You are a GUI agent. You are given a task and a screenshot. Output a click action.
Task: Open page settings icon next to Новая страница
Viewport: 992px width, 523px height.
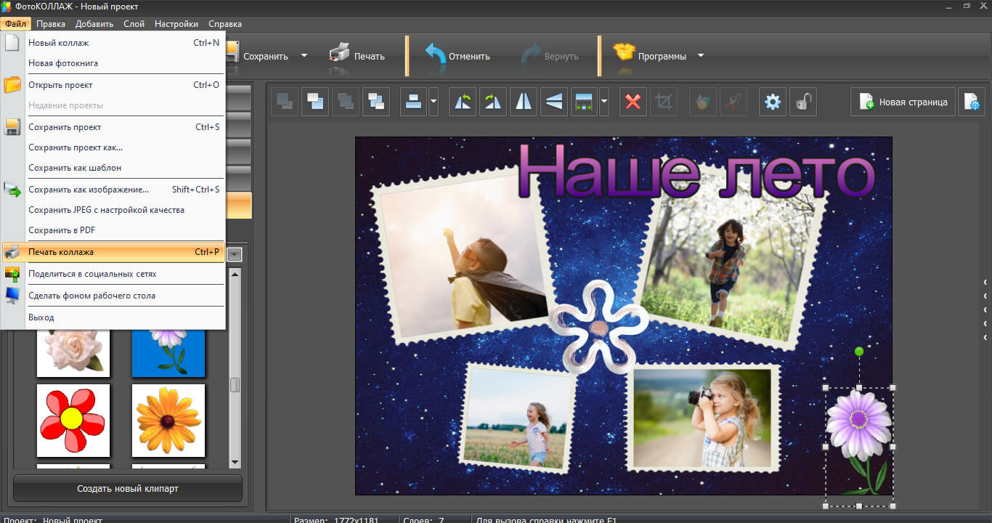click(x=972, y=102)
